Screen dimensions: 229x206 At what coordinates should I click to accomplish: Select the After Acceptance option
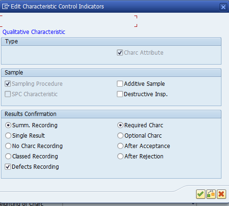coord(120,146)
